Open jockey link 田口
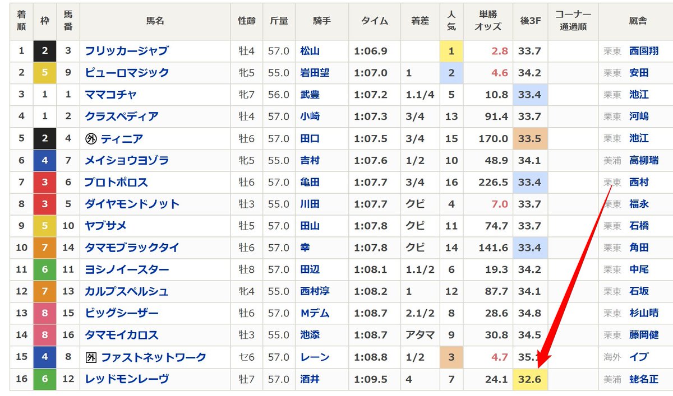Viewport: 673px width, 396px height. 310,138
